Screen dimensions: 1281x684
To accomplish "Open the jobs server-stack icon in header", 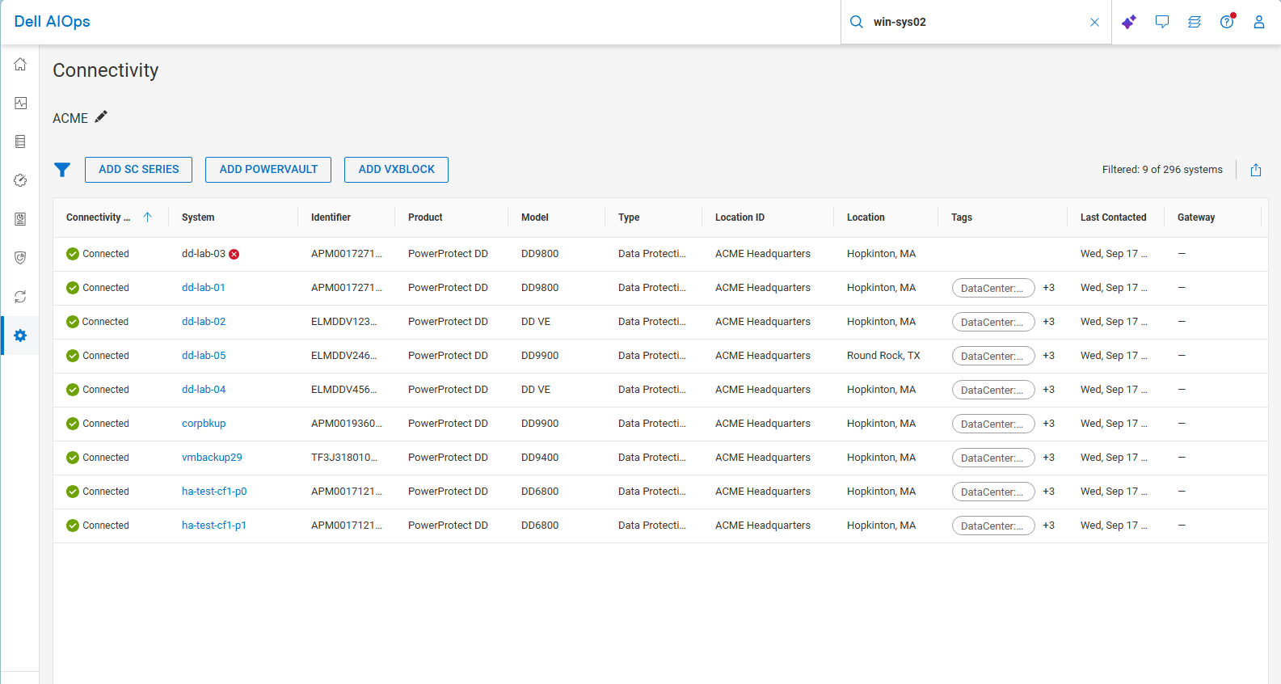I will click(x=1195, y=22).
